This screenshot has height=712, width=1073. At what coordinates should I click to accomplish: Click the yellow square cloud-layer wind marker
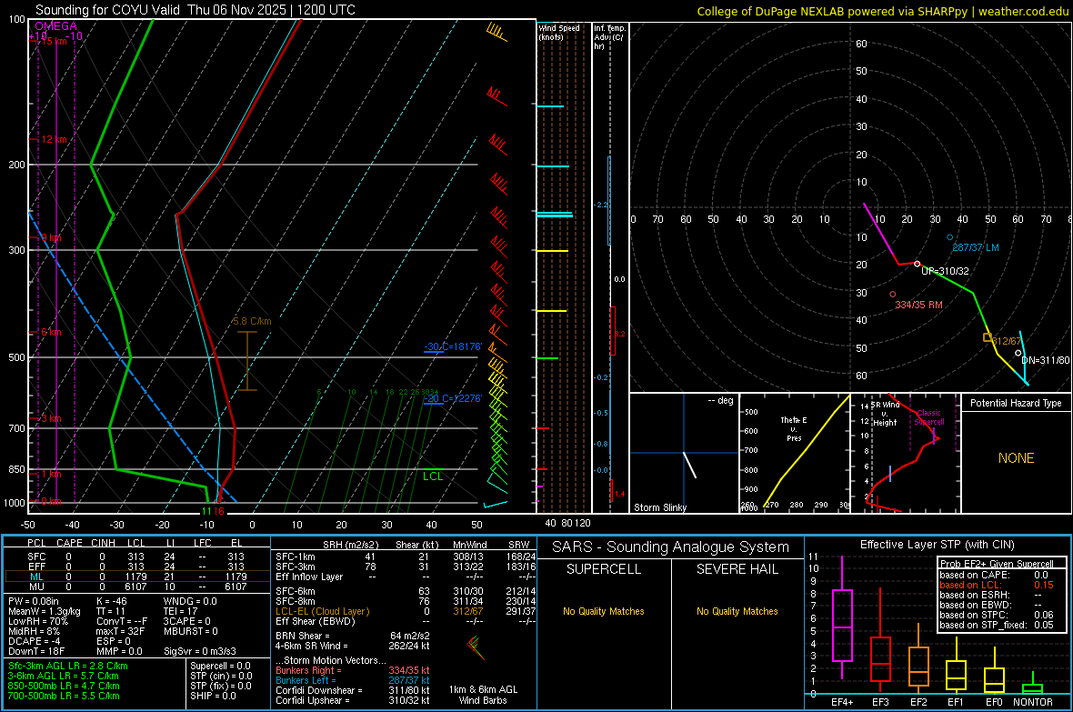pyautogui.click(x=988, y=336)
